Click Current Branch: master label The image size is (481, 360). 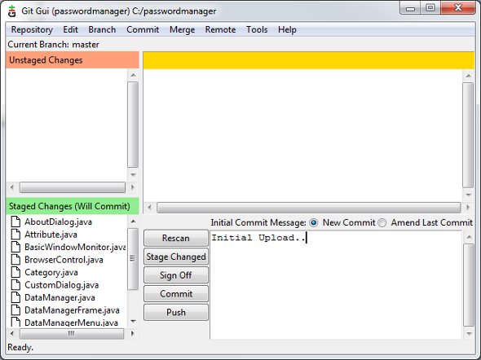[x=53, y=45]
